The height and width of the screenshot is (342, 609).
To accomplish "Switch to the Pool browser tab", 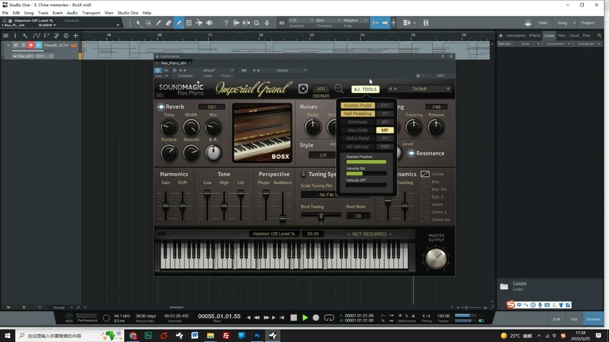I will pyautogui.click(x=586, y=36).
